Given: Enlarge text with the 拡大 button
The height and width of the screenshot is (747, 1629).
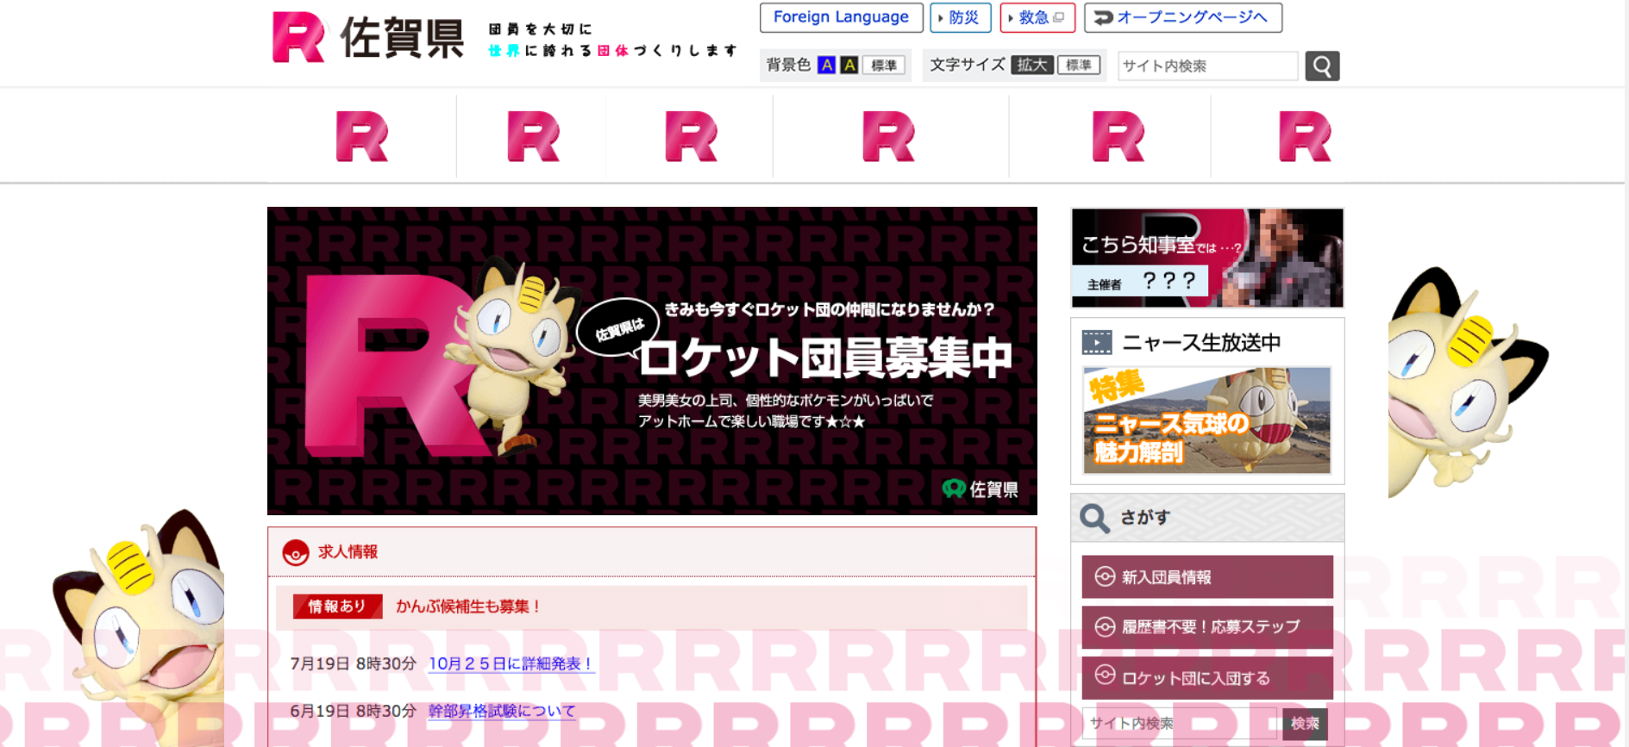Looking at the screenshot, I should pos(1031,65).
